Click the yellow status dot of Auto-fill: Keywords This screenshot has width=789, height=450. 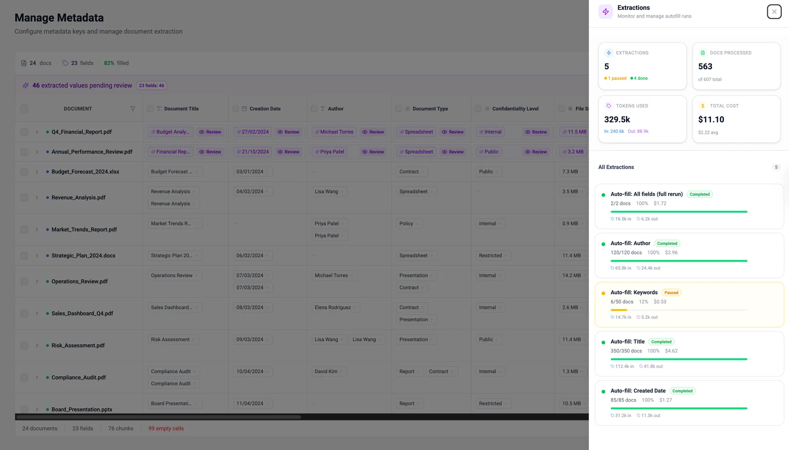[x=604, y=293]
